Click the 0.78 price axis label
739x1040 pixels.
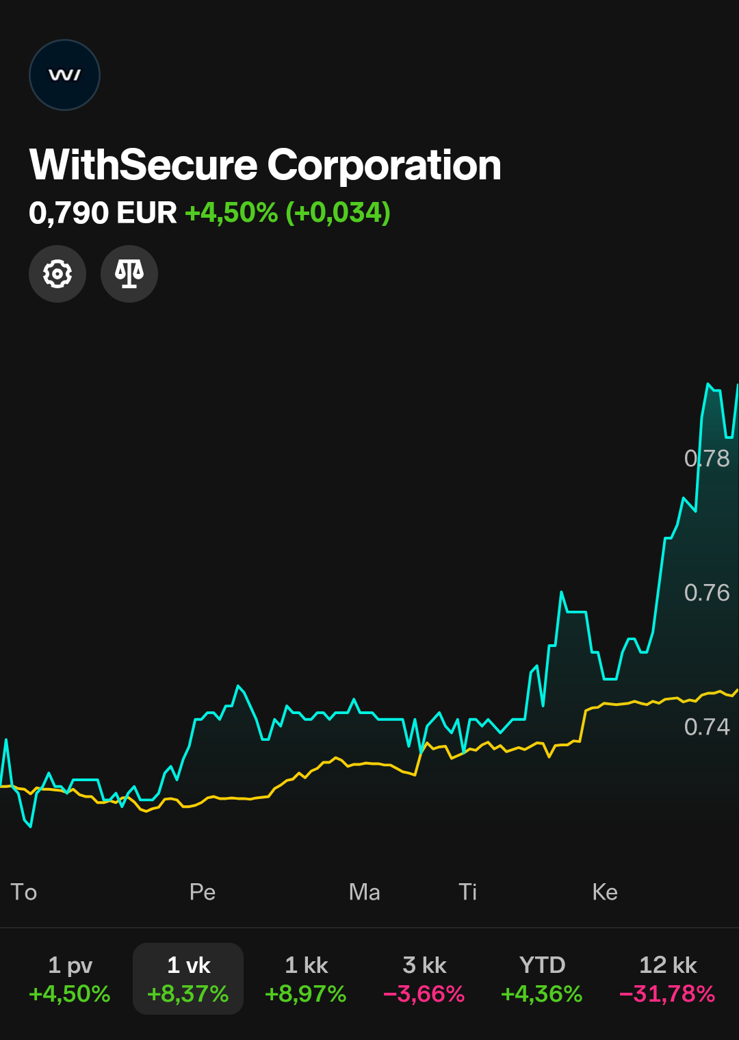[x=707, y=458]
